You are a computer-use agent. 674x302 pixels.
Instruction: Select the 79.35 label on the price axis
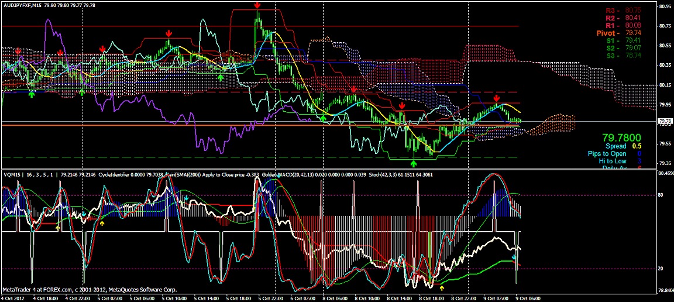[665, 163]
